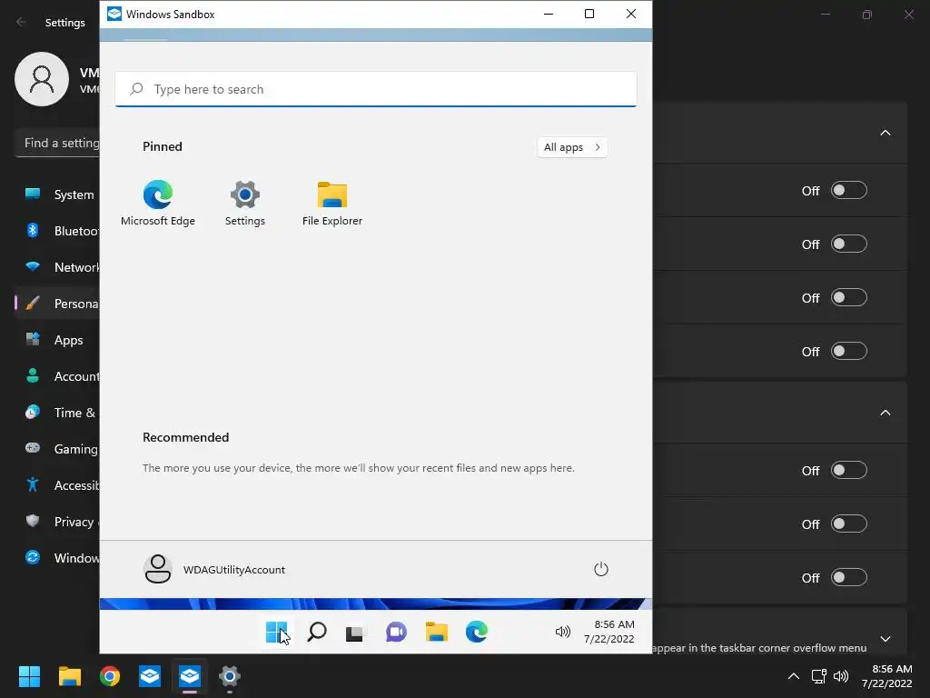Click the Windows Sandbox title bar icon

coord(114,14)
